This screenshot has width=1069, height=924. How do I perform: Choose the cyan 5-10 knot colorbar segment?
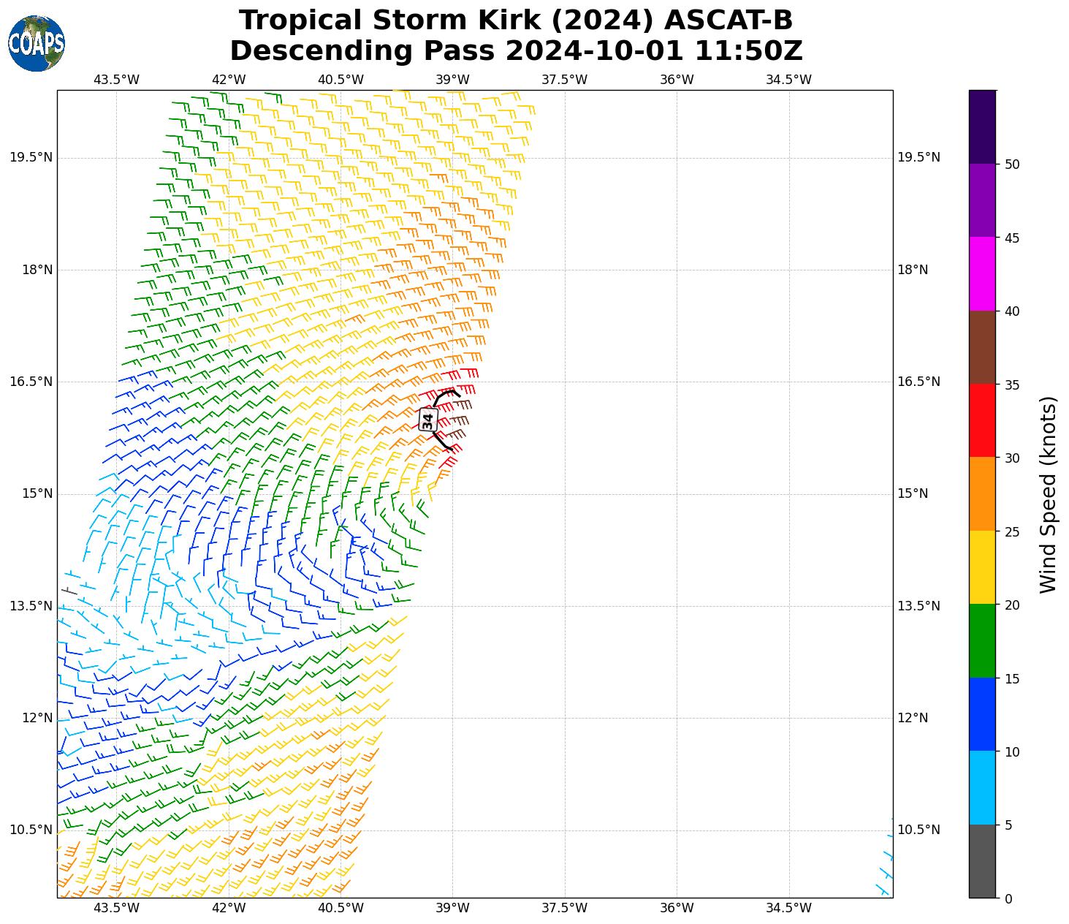[x=981, y=787]
